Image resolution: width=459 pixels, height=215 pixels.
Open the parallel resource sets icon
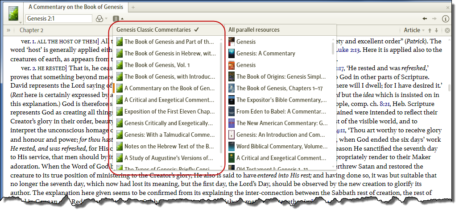[x=116, y=19]
